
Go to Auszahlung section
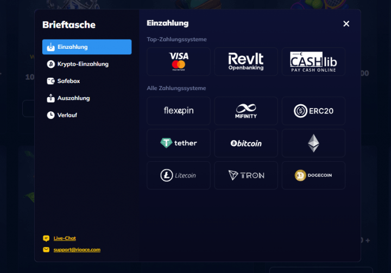87,98
